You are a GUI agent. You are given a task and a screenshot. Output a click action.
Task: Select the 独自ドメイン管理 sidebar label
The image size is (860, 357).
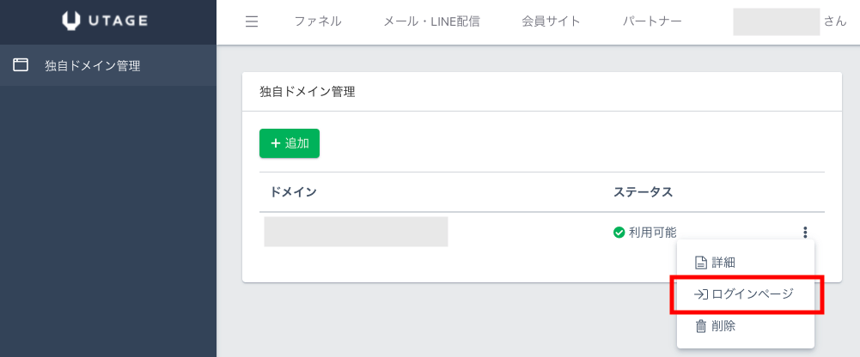tap(92, 65)
